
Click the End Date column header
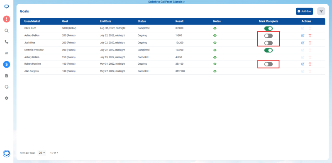click(105, 22)
